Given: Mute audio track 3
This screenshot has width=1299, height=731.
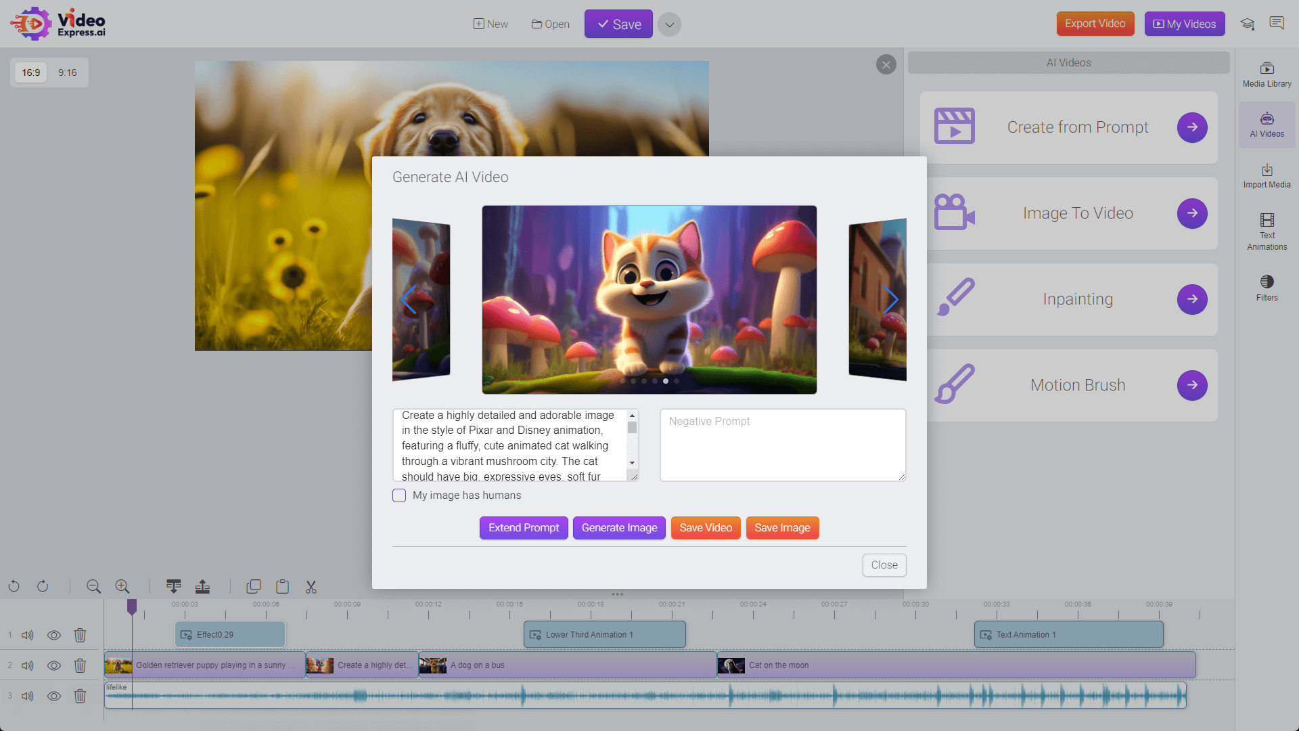Looking at the screenshot, I should click(28, 696).
